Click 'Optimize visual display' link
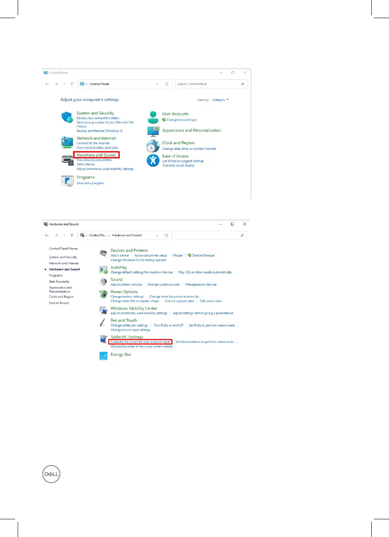The width and height of the screenshot is (389, 537). point(178,166)
